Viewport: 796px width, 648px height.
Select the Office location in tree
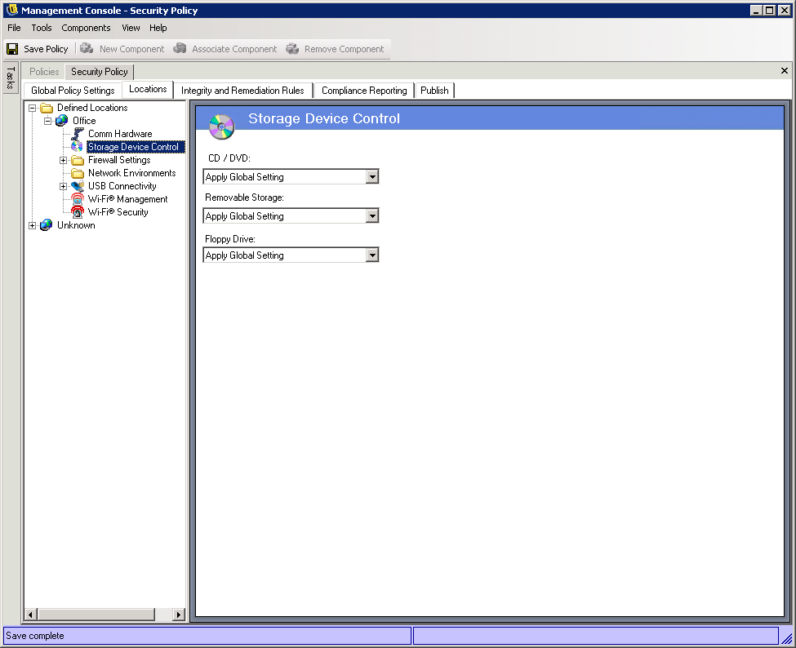click(84, 121)
